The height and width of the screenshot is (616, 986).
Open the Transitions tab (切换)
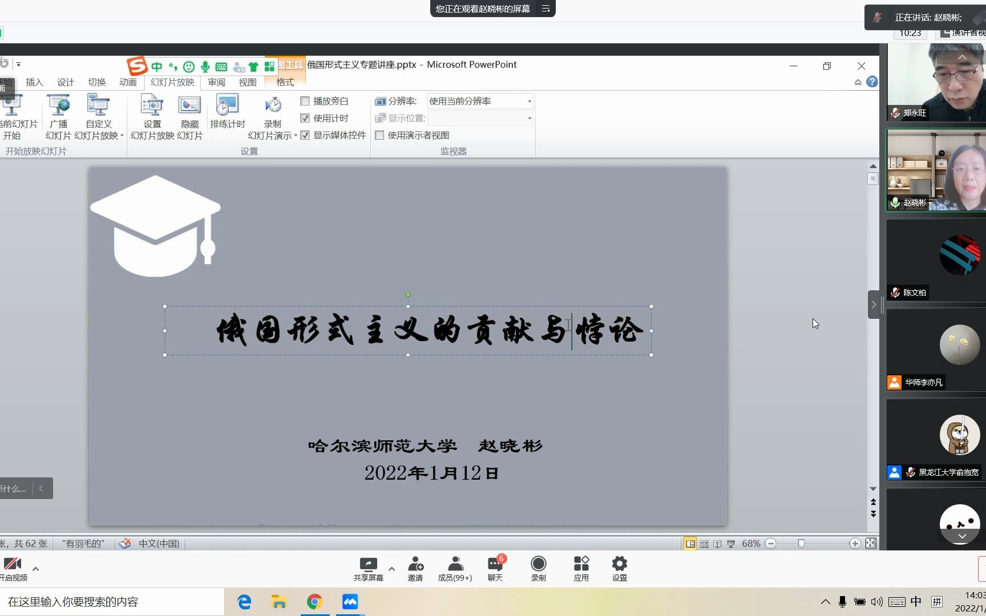97,82
